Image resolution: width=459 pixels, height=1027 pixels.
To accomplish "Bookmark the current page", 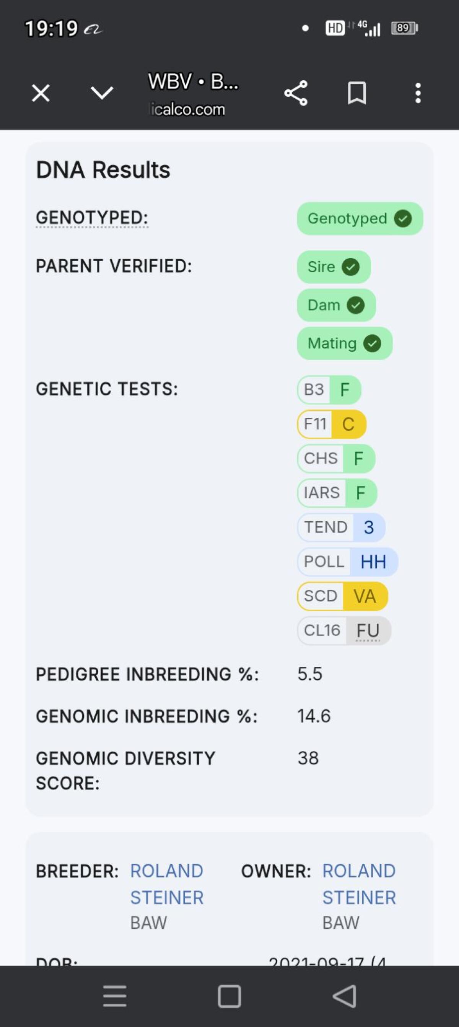I will [x=356, y=93].
